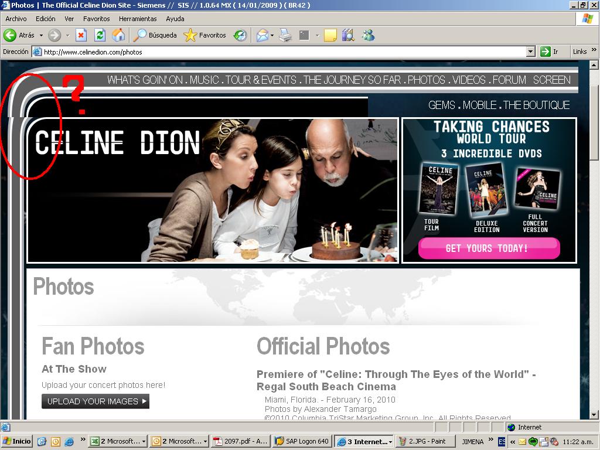Open the GEMS navigation link

point(442,105)
